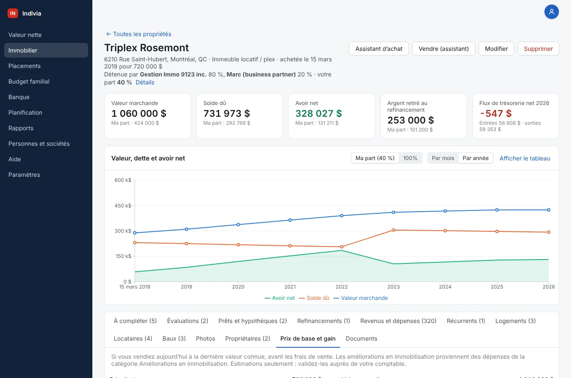Show the chart Par mois

[443, 158]
